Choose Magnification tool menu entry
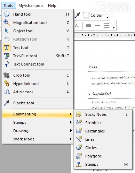135x173 pixels. click(38, 23)
